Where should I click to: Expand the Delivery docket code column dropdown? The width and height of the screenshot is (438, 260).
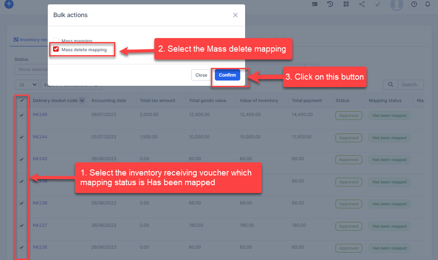coord(82,100)
